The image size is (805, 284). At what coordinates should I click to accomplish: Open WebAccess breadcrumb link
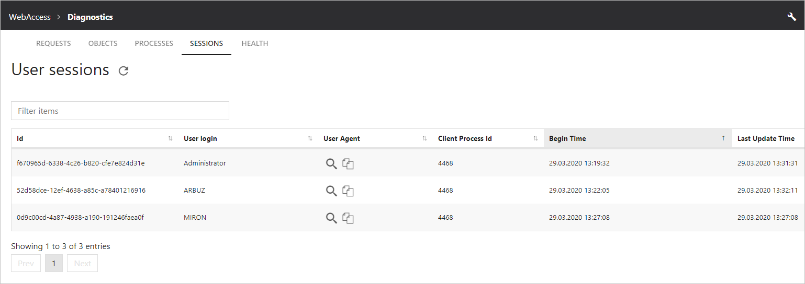point(30,17)
